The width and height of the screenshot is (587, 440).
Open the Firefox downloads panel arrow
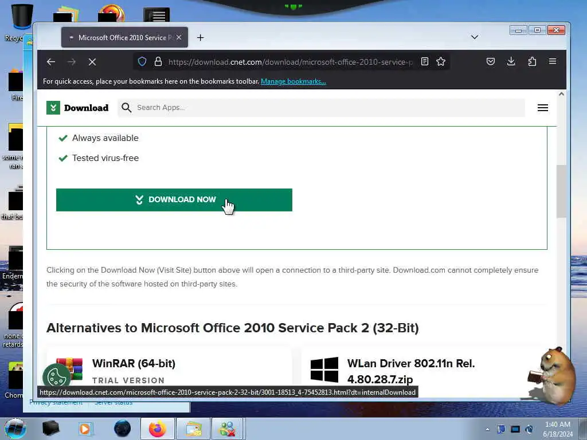pos(511,61)
